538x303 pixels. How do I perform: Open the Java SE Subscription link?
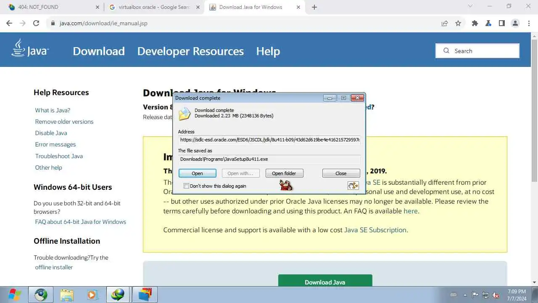click(375, 230)
